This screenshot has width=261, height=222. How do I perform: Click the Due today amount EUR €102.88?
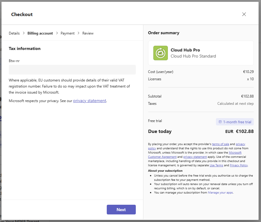click(x=239, y=131)
